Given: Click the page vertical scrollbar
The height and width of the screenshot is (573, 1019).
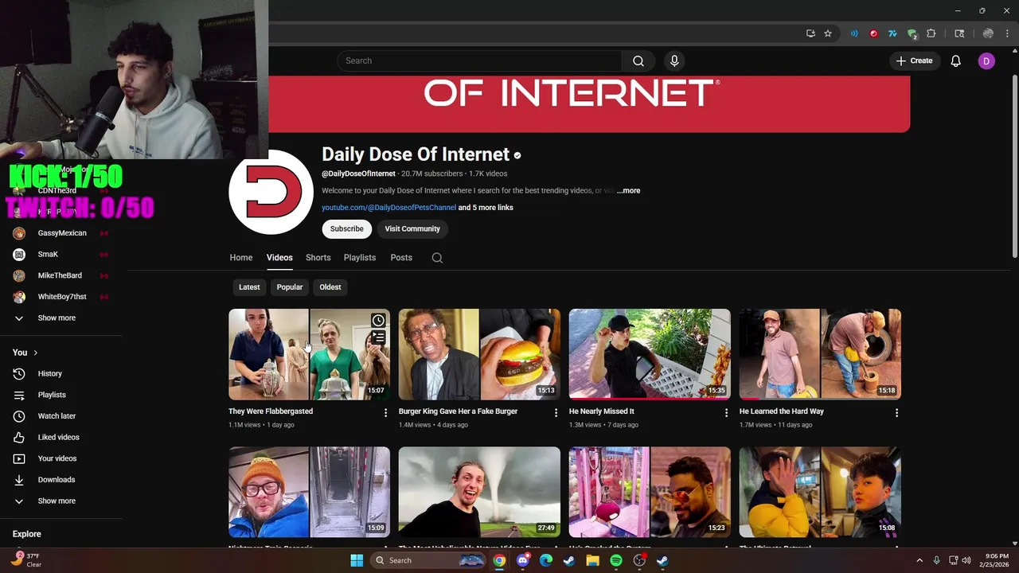Looking at the screenshot, I should pos(1014,166).
